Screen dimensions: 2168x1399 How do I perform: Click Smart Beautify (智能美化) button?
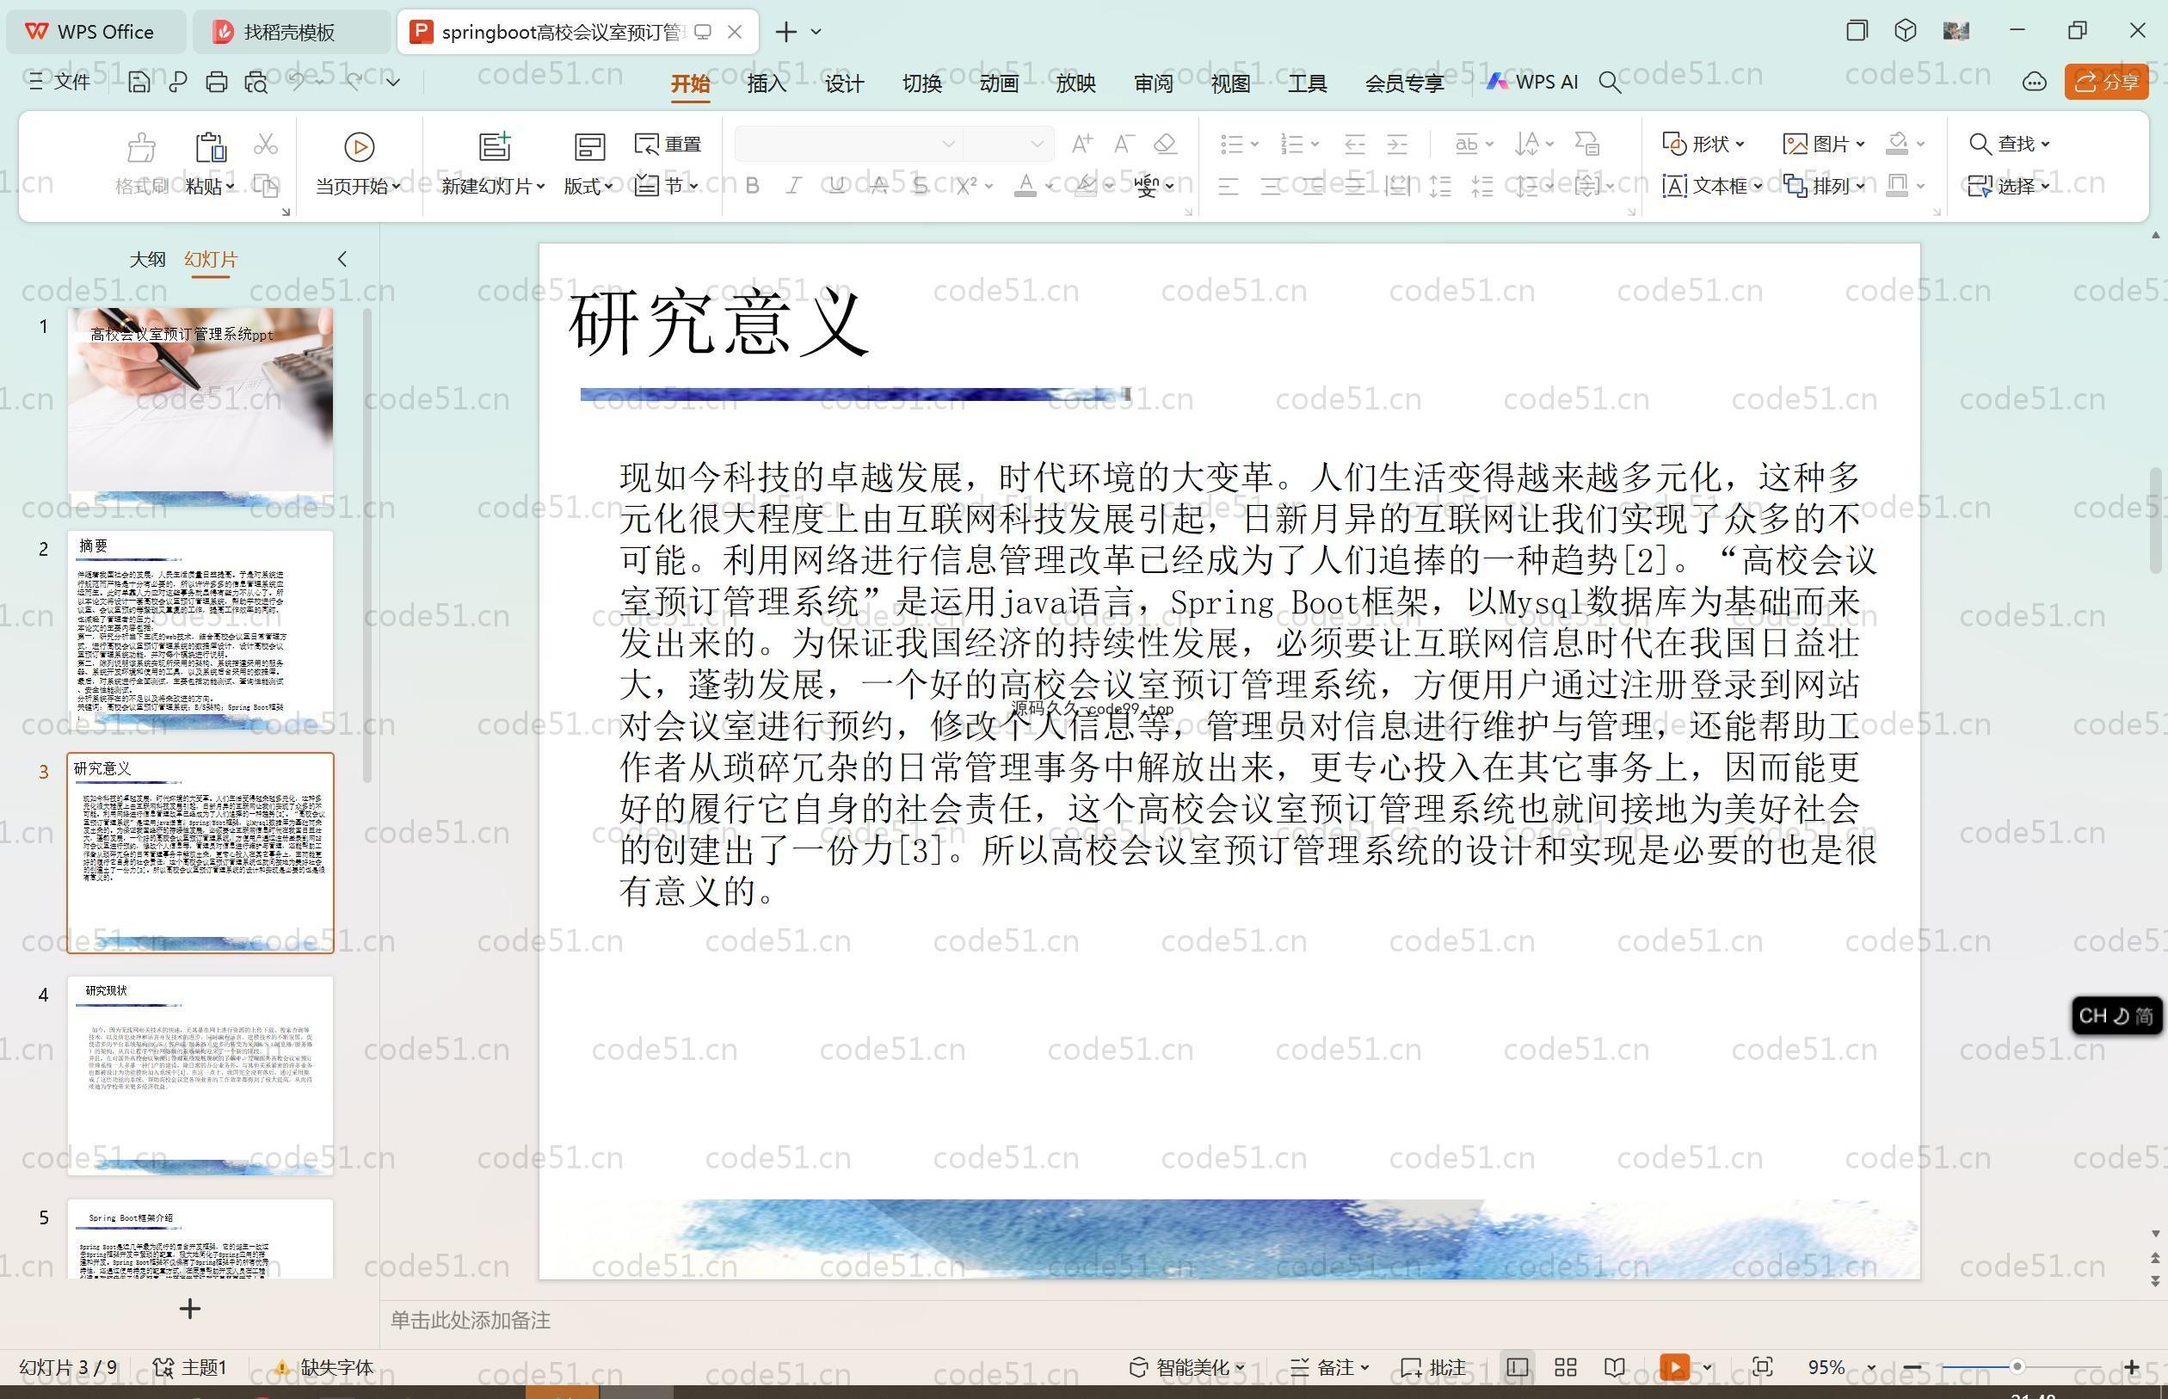point(1186,1367)
